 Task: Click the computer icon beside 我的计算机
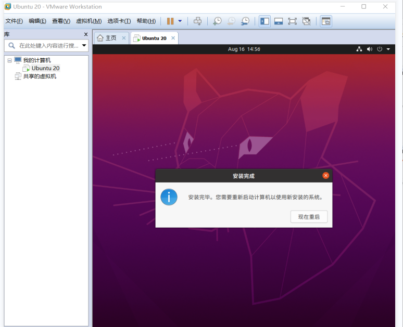tap(18, 60)
